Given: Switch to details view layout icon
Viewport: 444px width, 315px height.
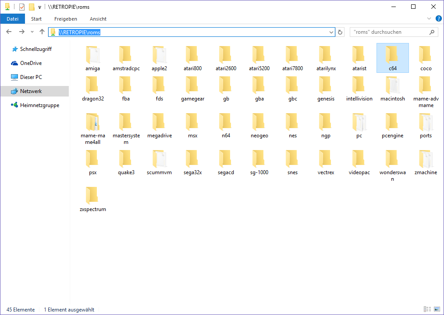Looking at the screenshot, I should 427,310.
